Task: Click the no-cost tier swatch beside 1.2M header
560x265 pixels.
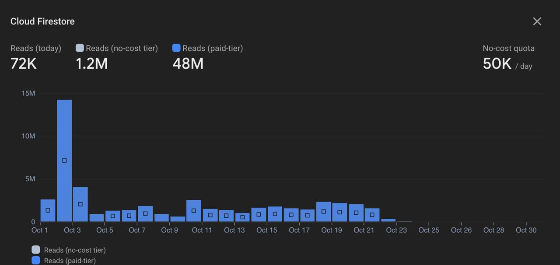Action: coord(80,48)
